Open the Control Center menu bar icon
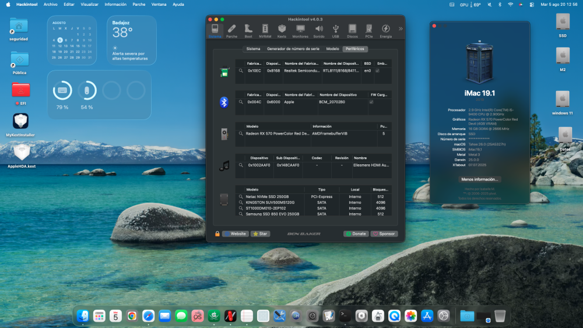The width and height of the screenshot is (583, 328). [x=532, y=5]
